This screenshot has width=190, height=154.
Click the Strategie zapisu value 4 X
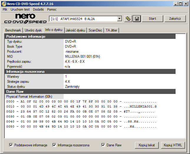67,82
